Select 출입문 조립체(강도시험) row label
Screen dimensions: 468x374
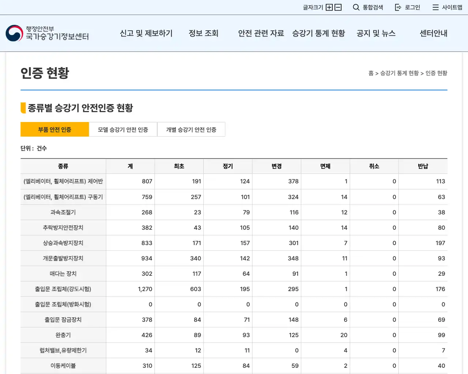tap(63, 289)
